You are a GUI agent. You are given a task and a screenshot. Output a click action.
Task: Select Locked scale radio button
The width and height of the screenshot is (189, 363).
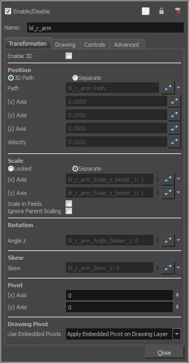click(x=11, y=169)
